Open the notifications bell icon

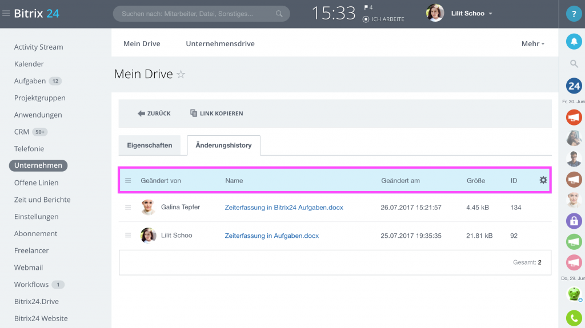pos(574,42)
